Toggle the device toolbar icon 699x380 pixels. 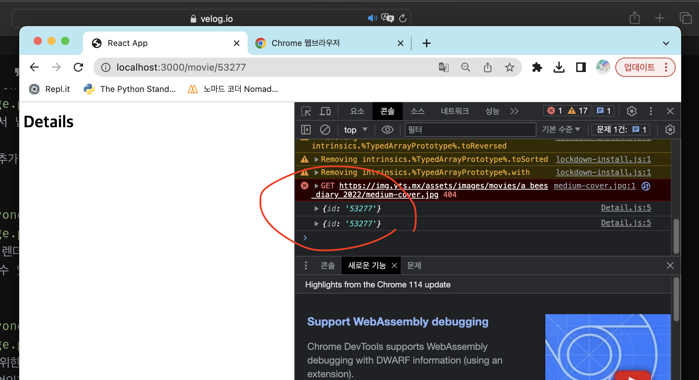click(x=325, y=111)
